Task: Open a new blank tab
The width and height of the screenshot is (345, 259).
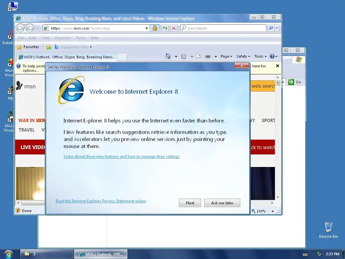Action: [x=122, y=57]
